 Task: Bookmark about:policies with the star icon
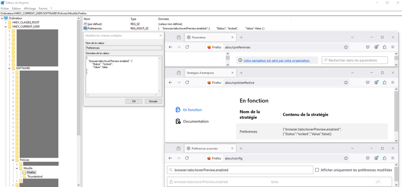pyautogui.click(x=346, y=82)
